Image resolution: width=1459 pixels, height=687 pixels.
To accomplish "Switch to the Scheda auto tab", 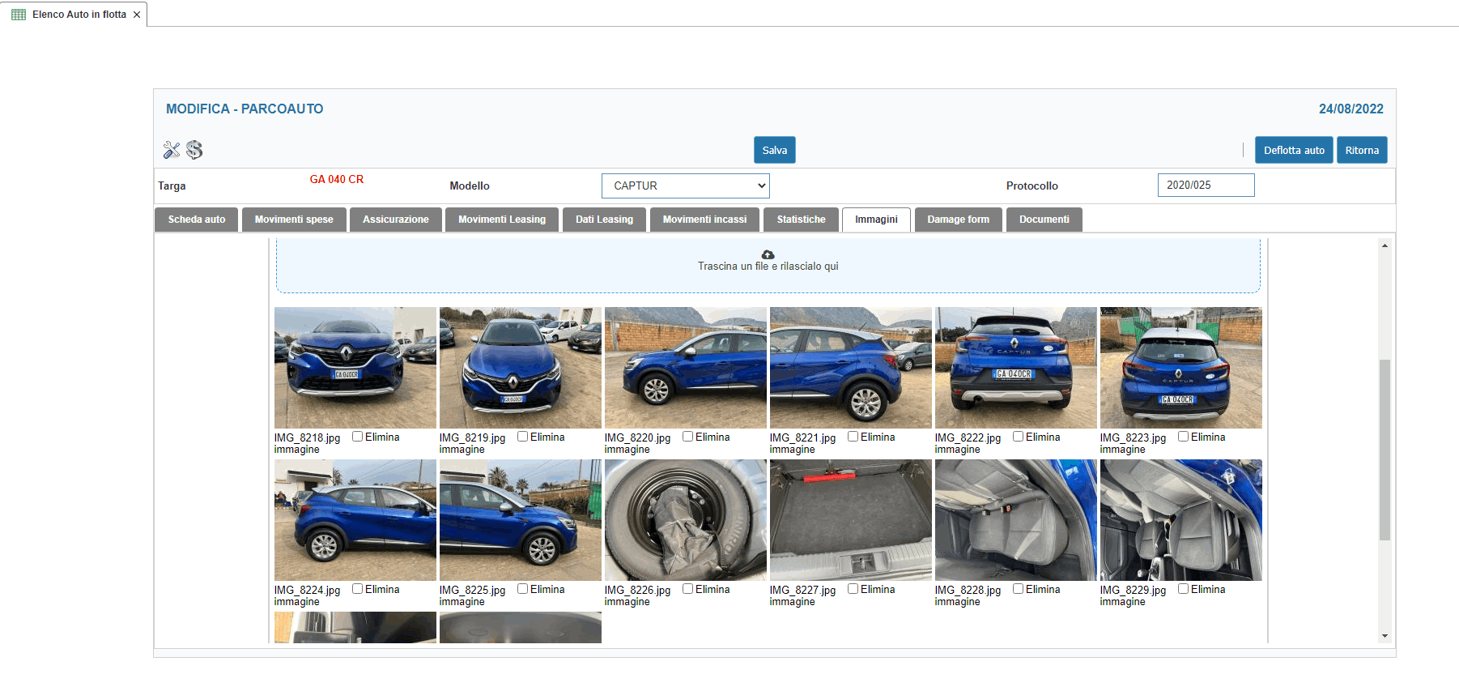I will tap(197, 220).
